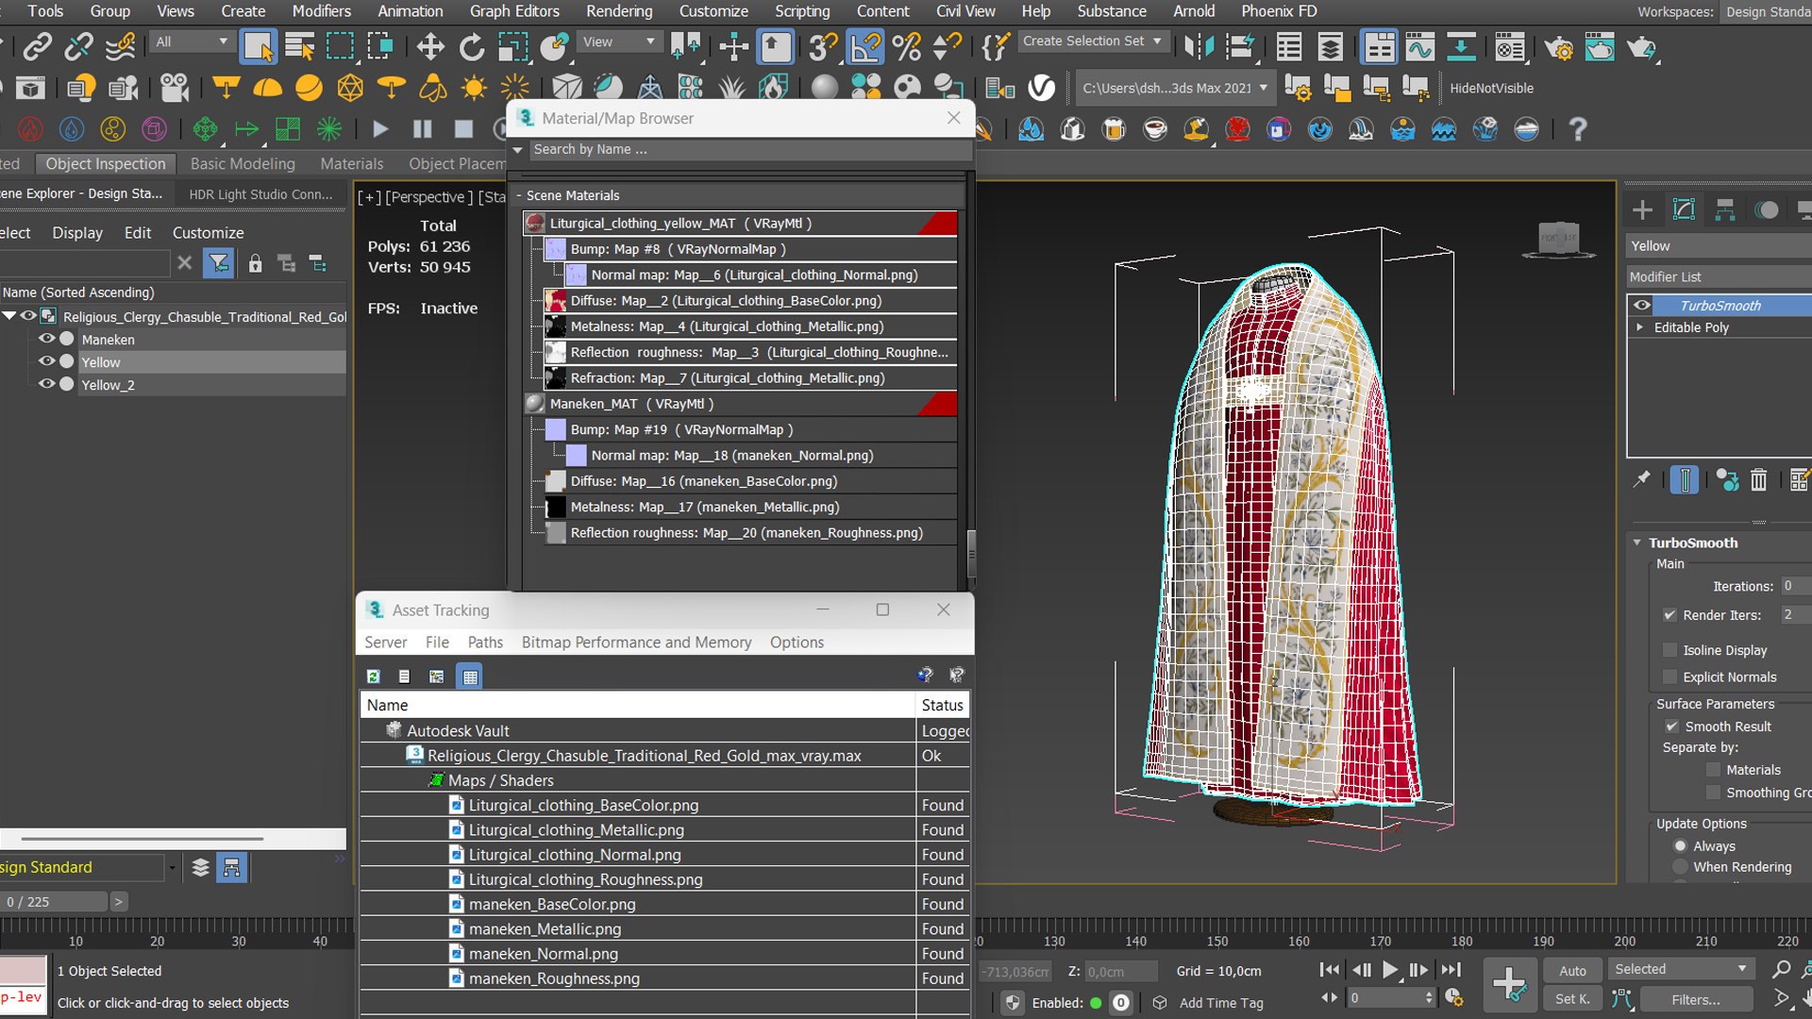Expand the Editable Poly modifier entry
The image size is (1812, 1019).
[1640, 327]
